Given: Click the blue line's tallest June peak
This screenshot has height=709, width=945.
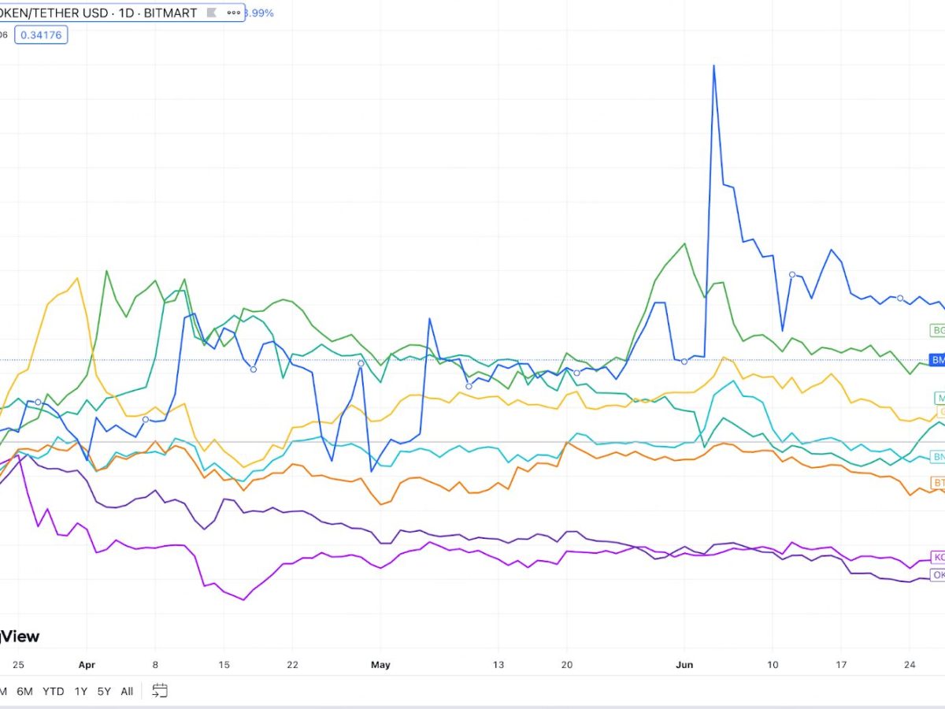Looking at the screenshot, I should 713,66.
